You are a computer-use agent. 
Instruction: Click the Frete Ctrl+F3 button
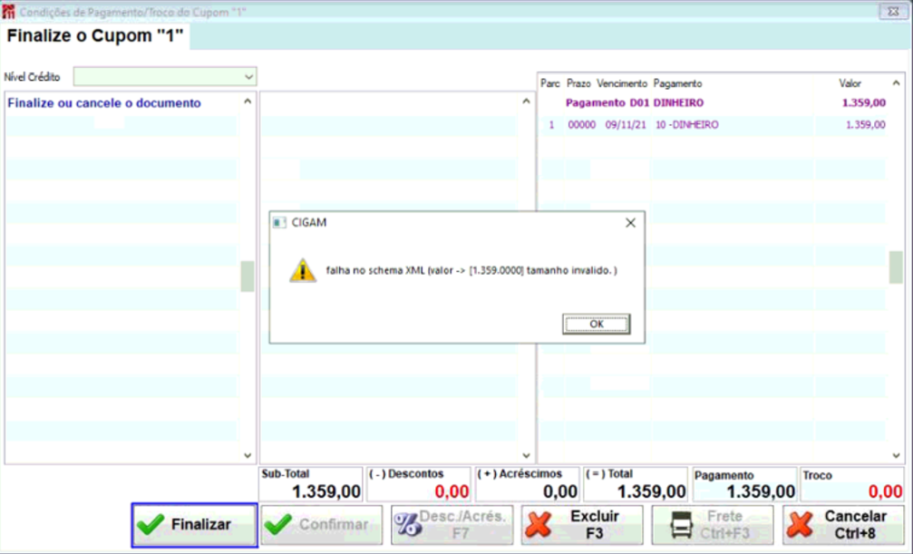(x=713, y=525)
